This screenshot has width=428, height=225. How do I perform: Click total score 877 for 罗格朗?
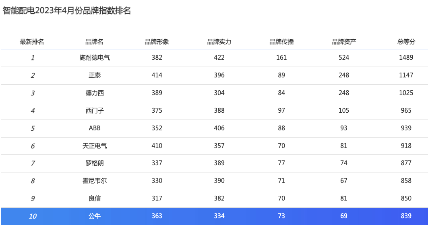pyautogui.click(x=406, y=163)
